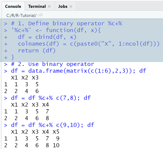Click the '# 1. Define binary operator %c+%' line

click(66, 24)
